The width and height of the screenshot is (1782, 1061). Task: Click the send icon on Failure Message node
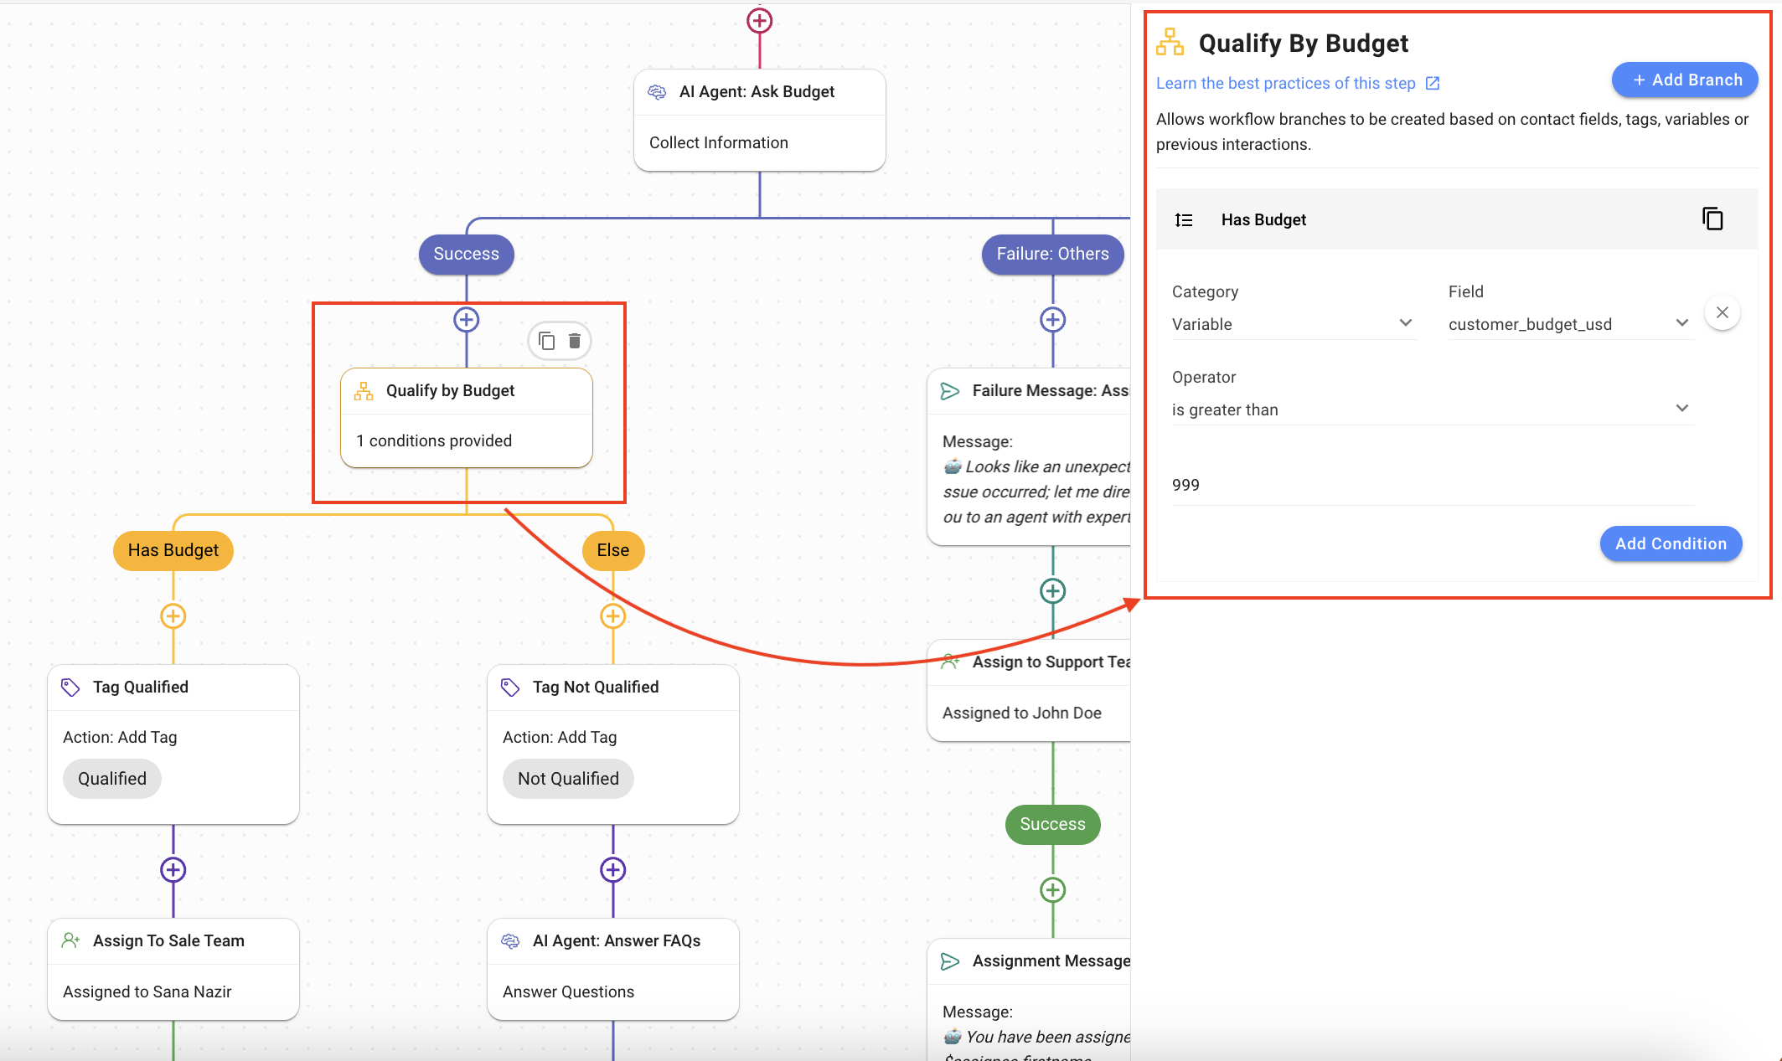(x=950, y=390)
